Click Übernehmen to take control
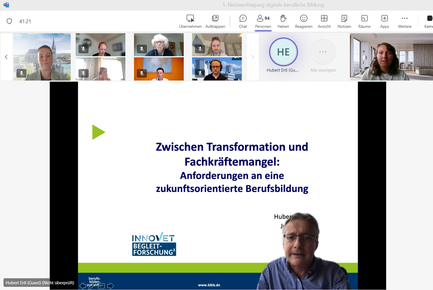The width and height of the screenshot is (433, 290). (190, 21)
